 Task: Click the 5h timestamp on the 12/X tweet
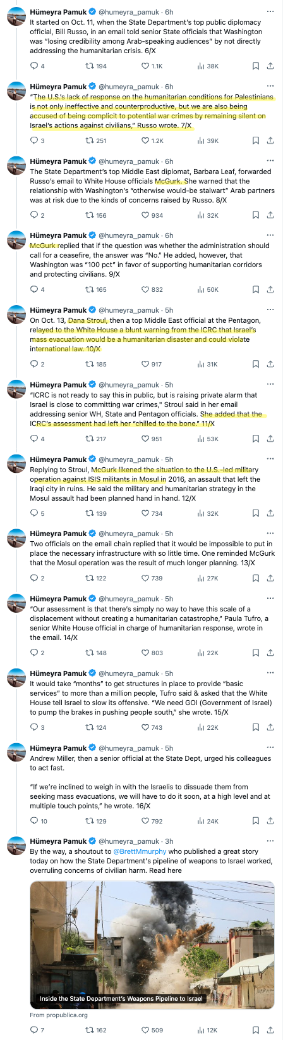click(169, 459)
